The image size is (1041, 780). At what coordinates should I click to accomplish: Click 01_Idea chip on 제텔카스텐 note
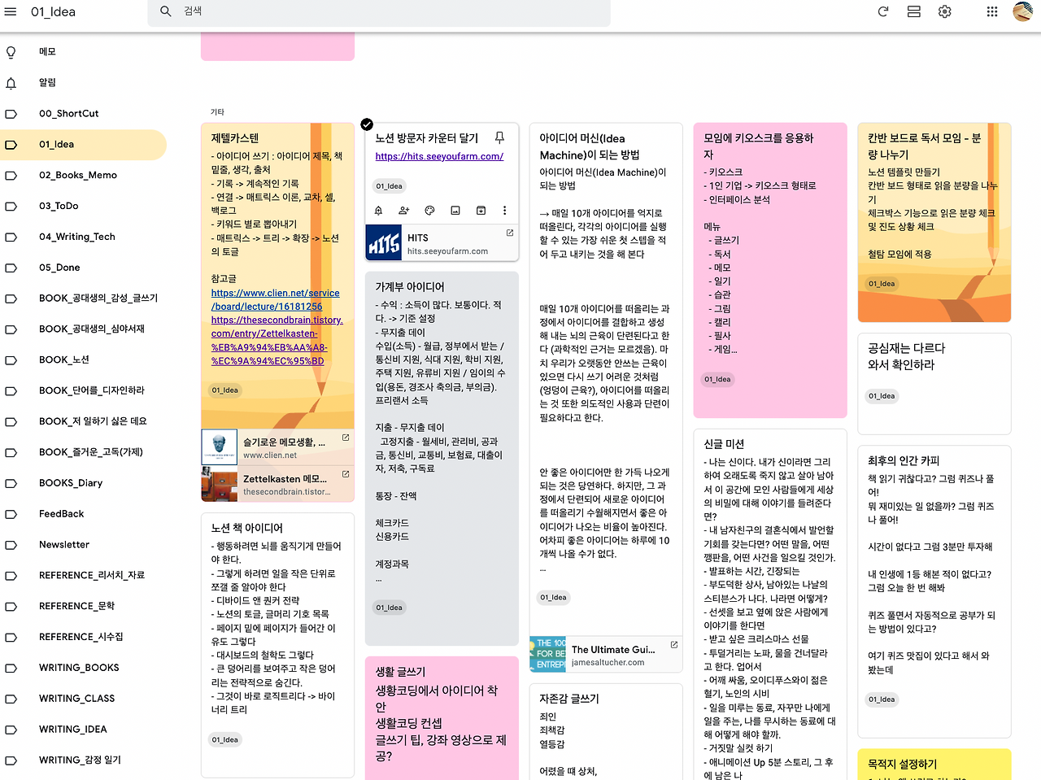225,390
